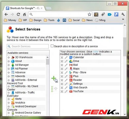
Task: Select Drive in chosen services list
Action: (x=76, y=61)
